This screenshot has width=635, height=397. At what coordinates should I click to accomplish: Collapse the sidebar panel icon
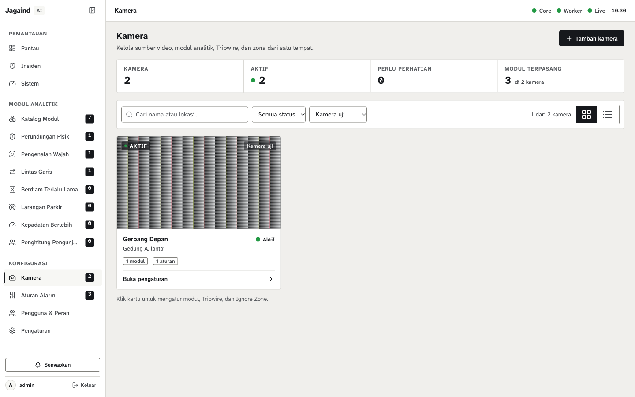pos(92,11)
